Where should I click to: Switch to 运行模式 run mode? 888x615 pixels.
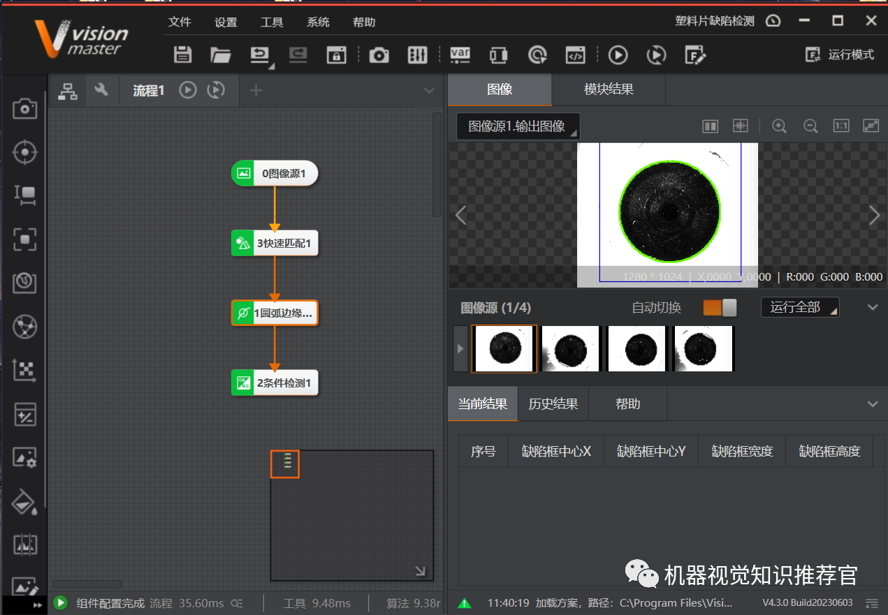(x=840, y=54)
